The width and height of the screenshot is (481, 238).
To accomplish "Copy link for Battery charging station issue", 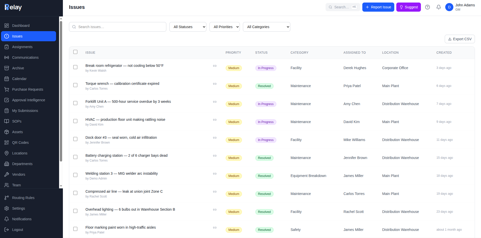I will point(215,156).
